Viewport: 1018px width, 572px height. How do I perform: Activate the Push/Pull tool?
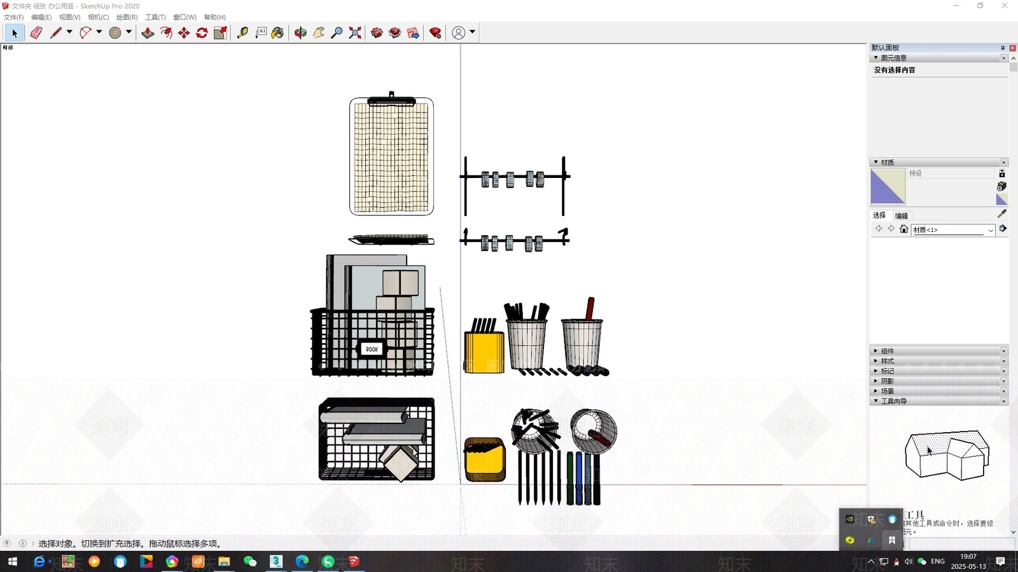pyautogui.click(x=148, y=32)
